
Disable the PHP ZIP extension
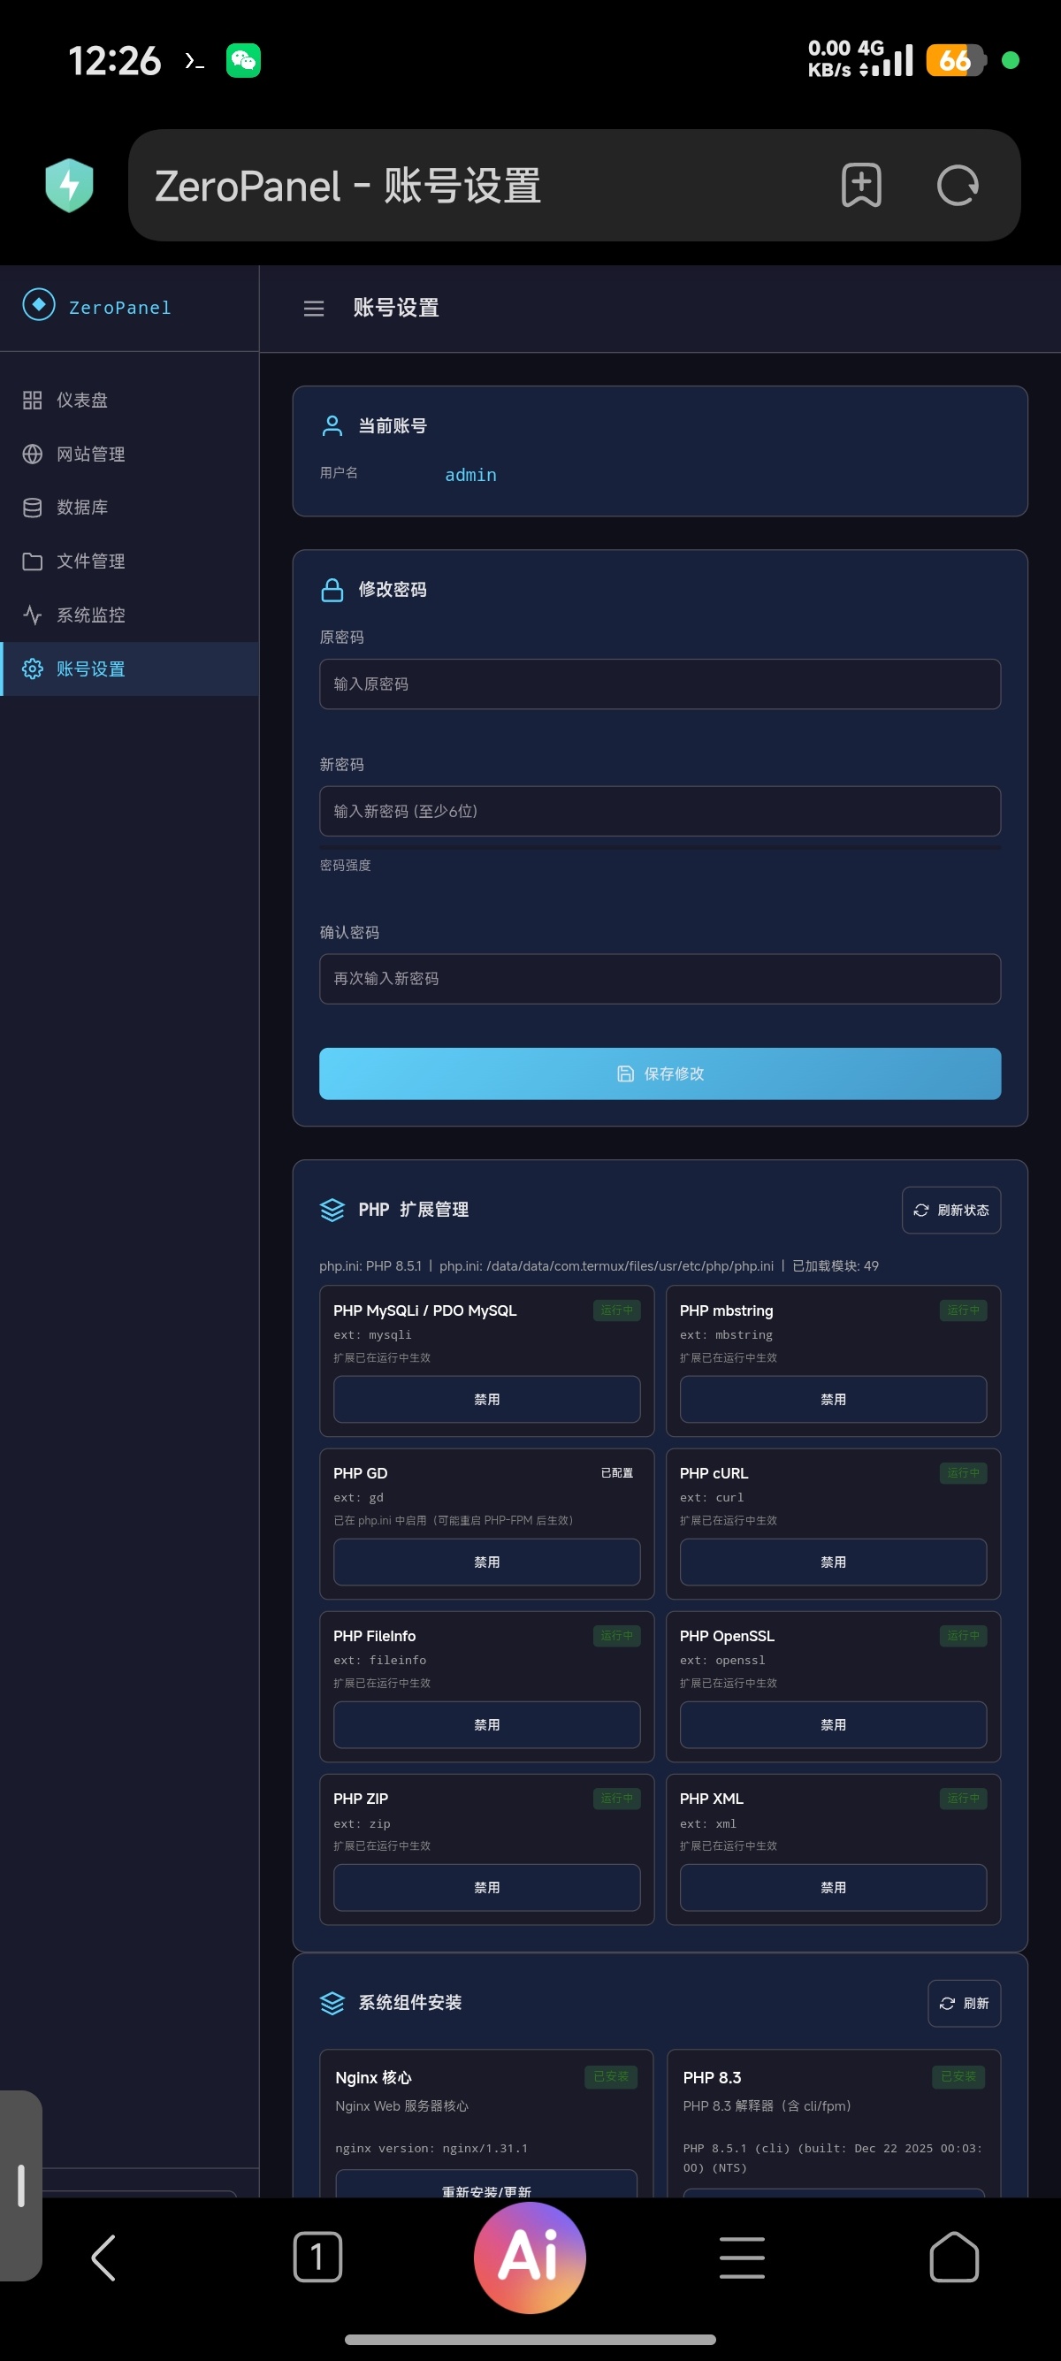(x=486, y=1887)
